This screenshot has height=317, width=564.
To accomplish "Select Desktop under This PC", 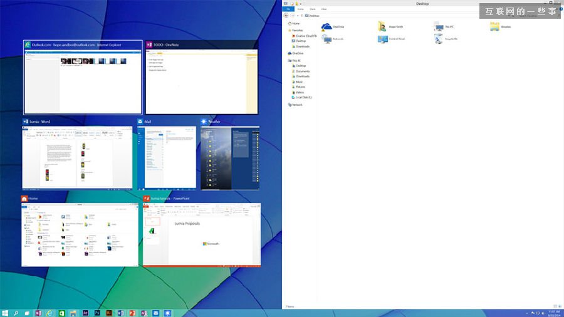I will pos(298,66).
